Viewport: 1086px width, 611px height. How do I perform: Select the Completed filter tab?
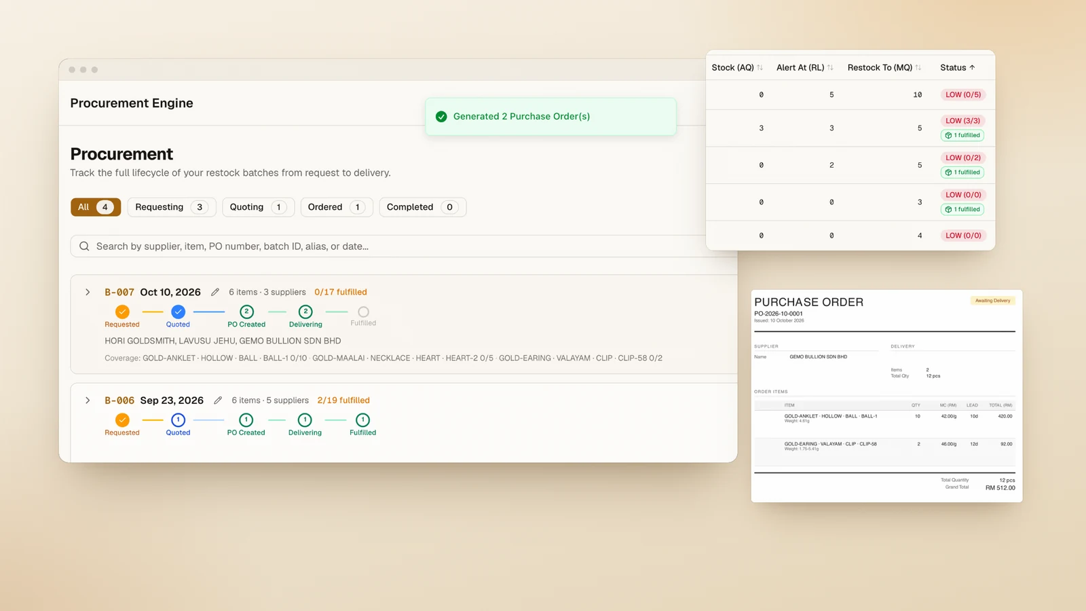tap(423, 207)
